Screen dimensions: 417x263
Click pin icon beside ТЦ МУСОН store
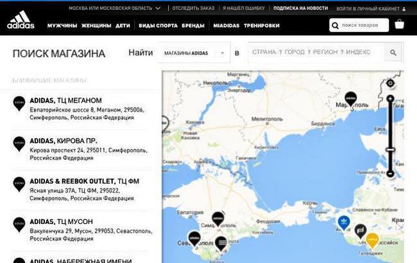(x=19, y=225)
